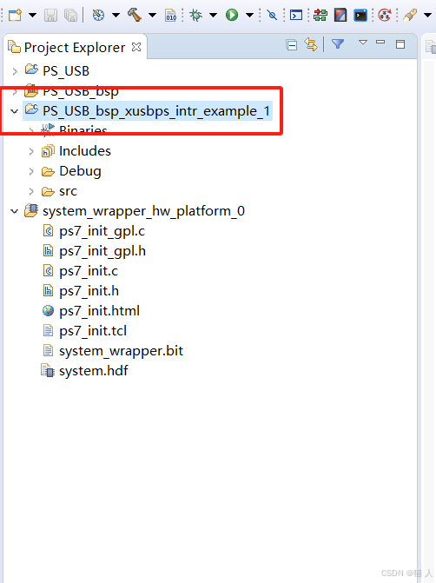Open dropdown next to build configuration icon
This screenshot has height=583, width=436.
[x=116, y=16]
